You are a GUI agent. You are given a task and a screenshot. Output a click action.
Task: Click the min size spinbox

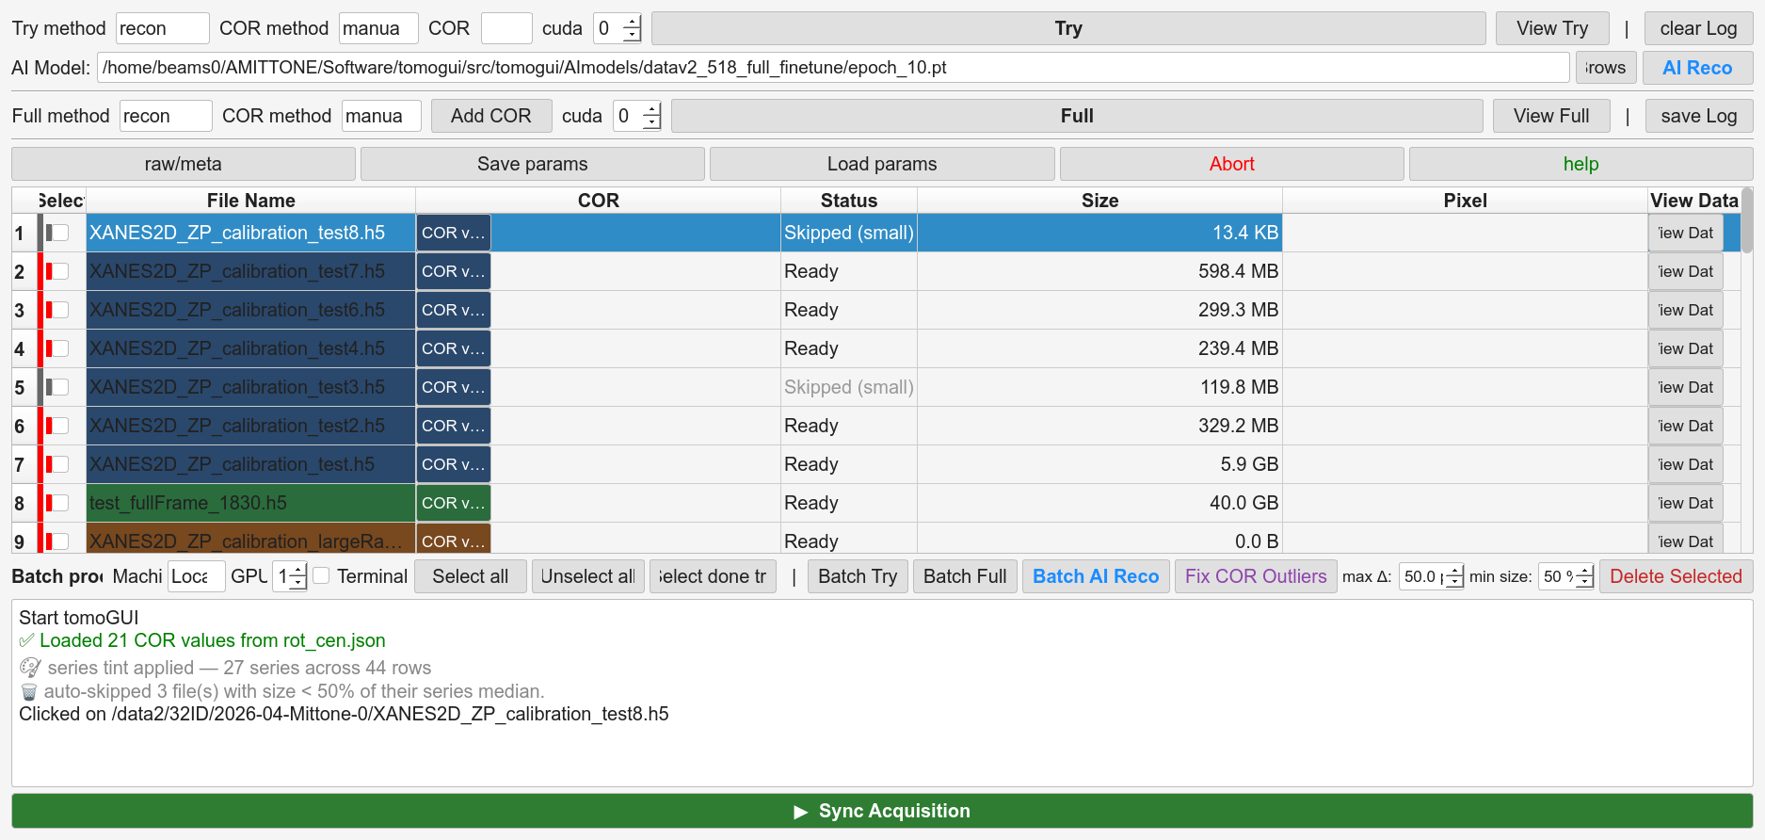point(1566,576)
